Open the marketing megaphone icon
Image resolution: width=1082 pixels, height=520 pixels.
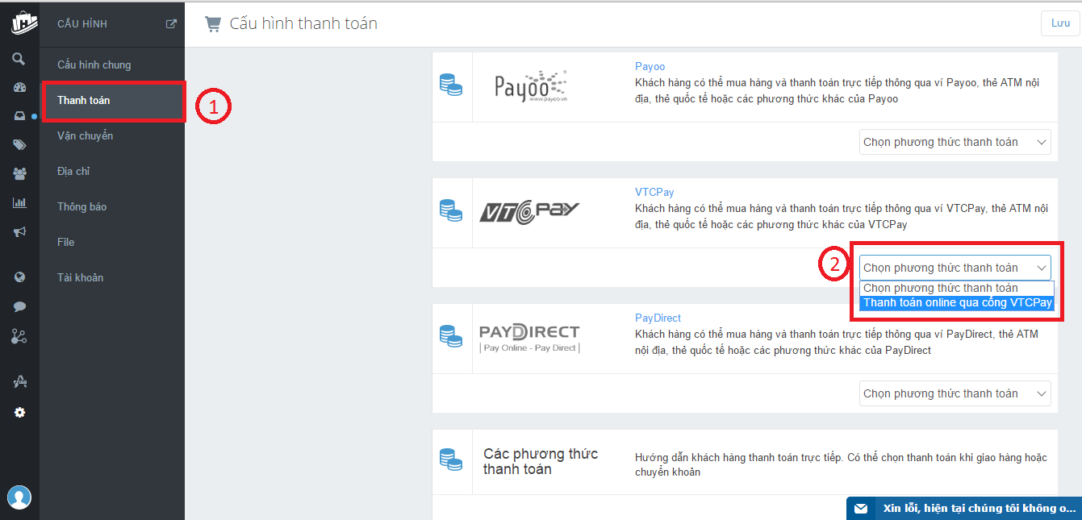point(19,231)
